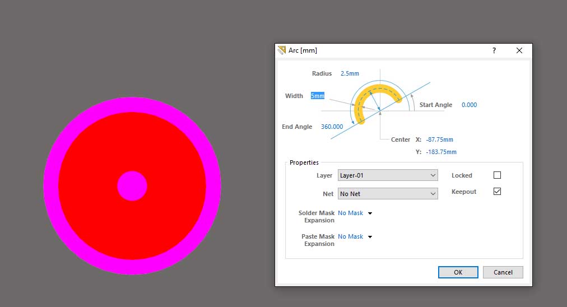Select the End Angle value 360.000

pos(332,127)
